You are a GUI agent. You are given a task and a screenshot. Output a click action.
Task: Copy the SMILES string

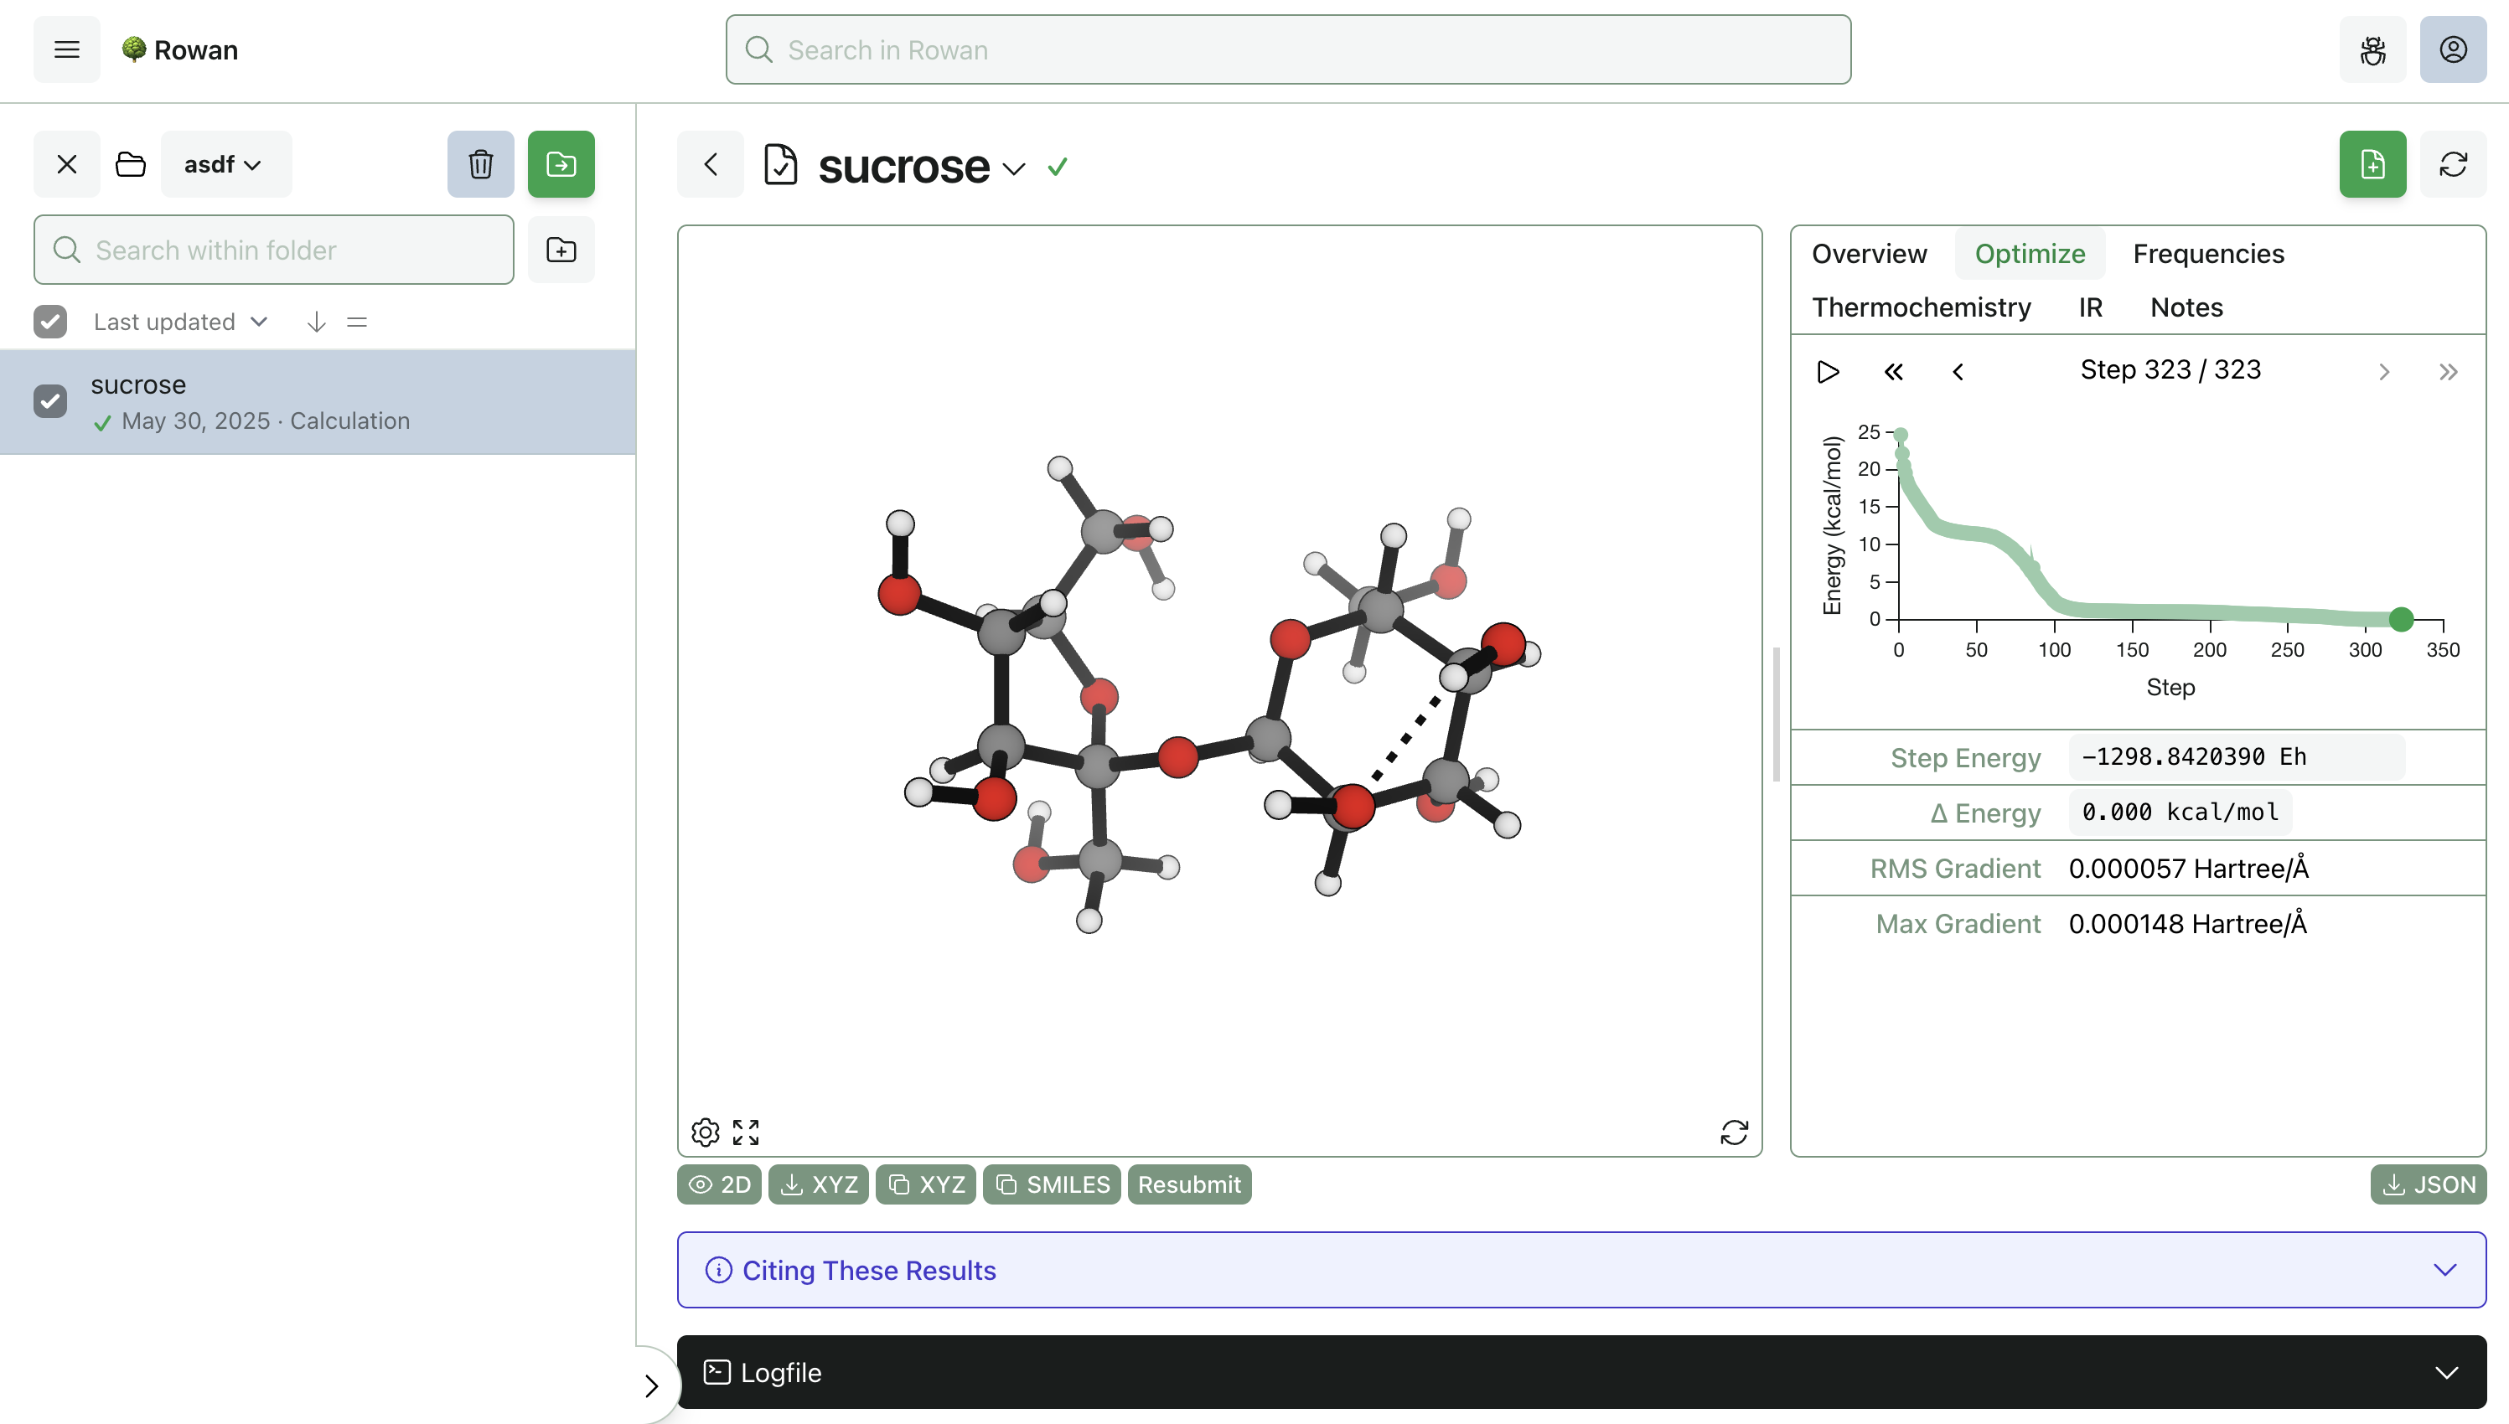point(1052,1185)
